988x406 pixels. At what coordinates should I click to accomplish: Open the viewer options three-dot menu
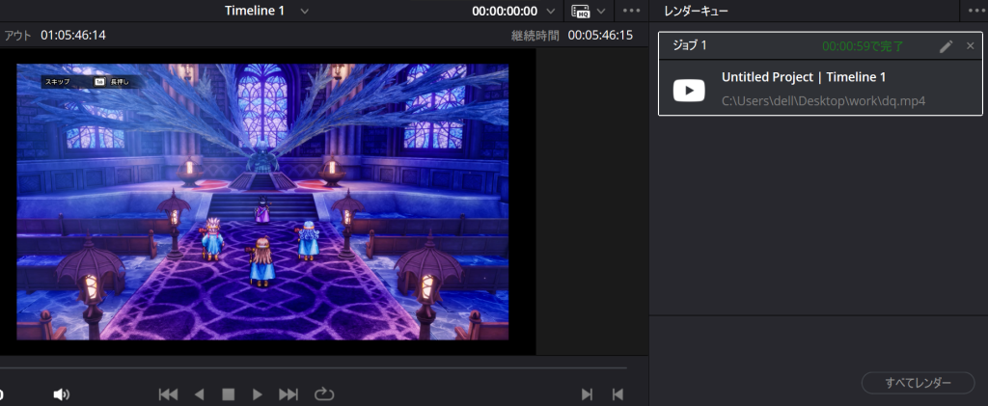(x=631, y=12)
